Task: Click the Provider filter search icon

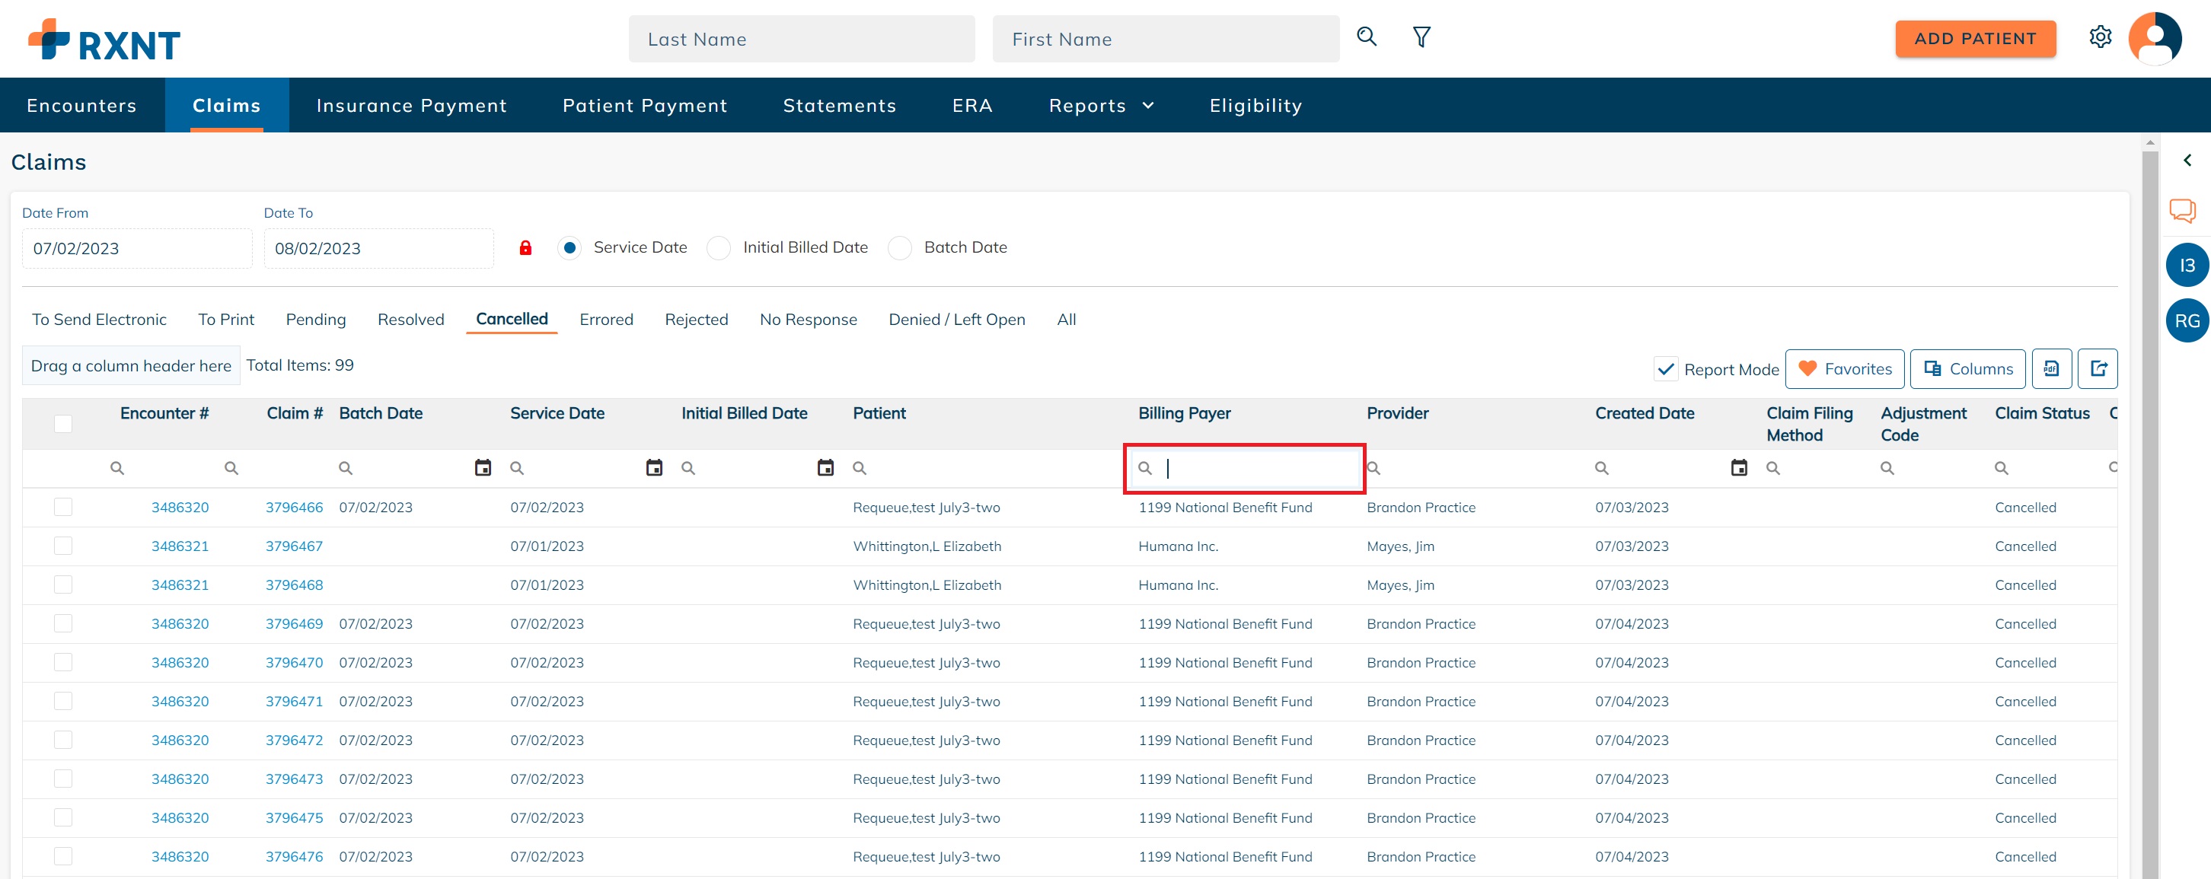Action: (1374, 468)
